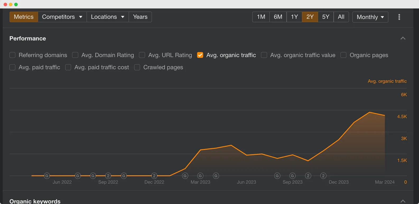Click the rightmost '2' marker before Dec 2023

(x=323, y=176)
